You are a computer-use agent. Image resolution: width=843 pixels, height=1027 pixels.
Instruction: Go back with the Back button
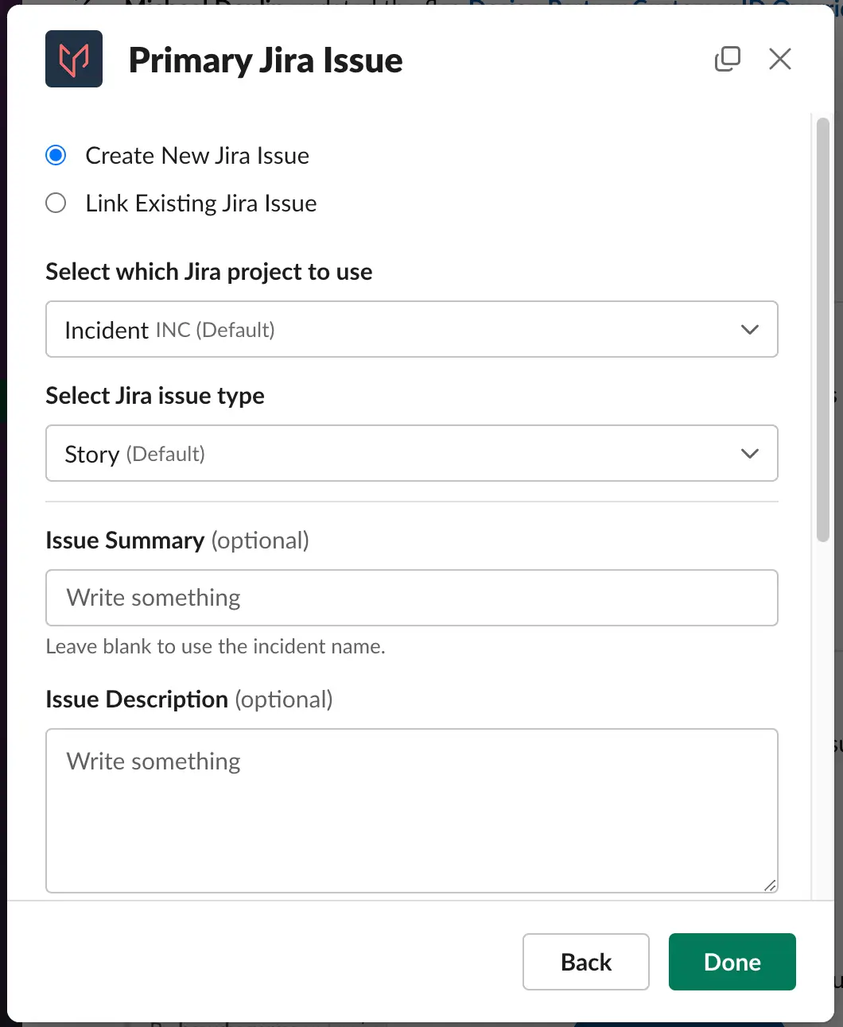pyautogui.click(x=586, y=962)
